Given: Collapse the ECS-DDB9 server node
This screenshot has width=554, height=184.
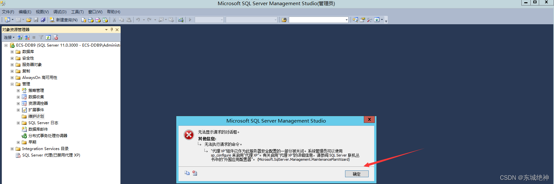Looking at the screenshot, I should coord(6,45).
